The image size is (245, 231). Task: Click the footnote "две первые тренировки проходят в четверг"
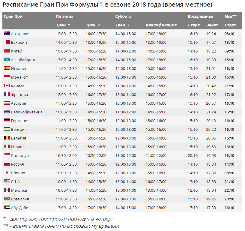(x=62, y=219)
